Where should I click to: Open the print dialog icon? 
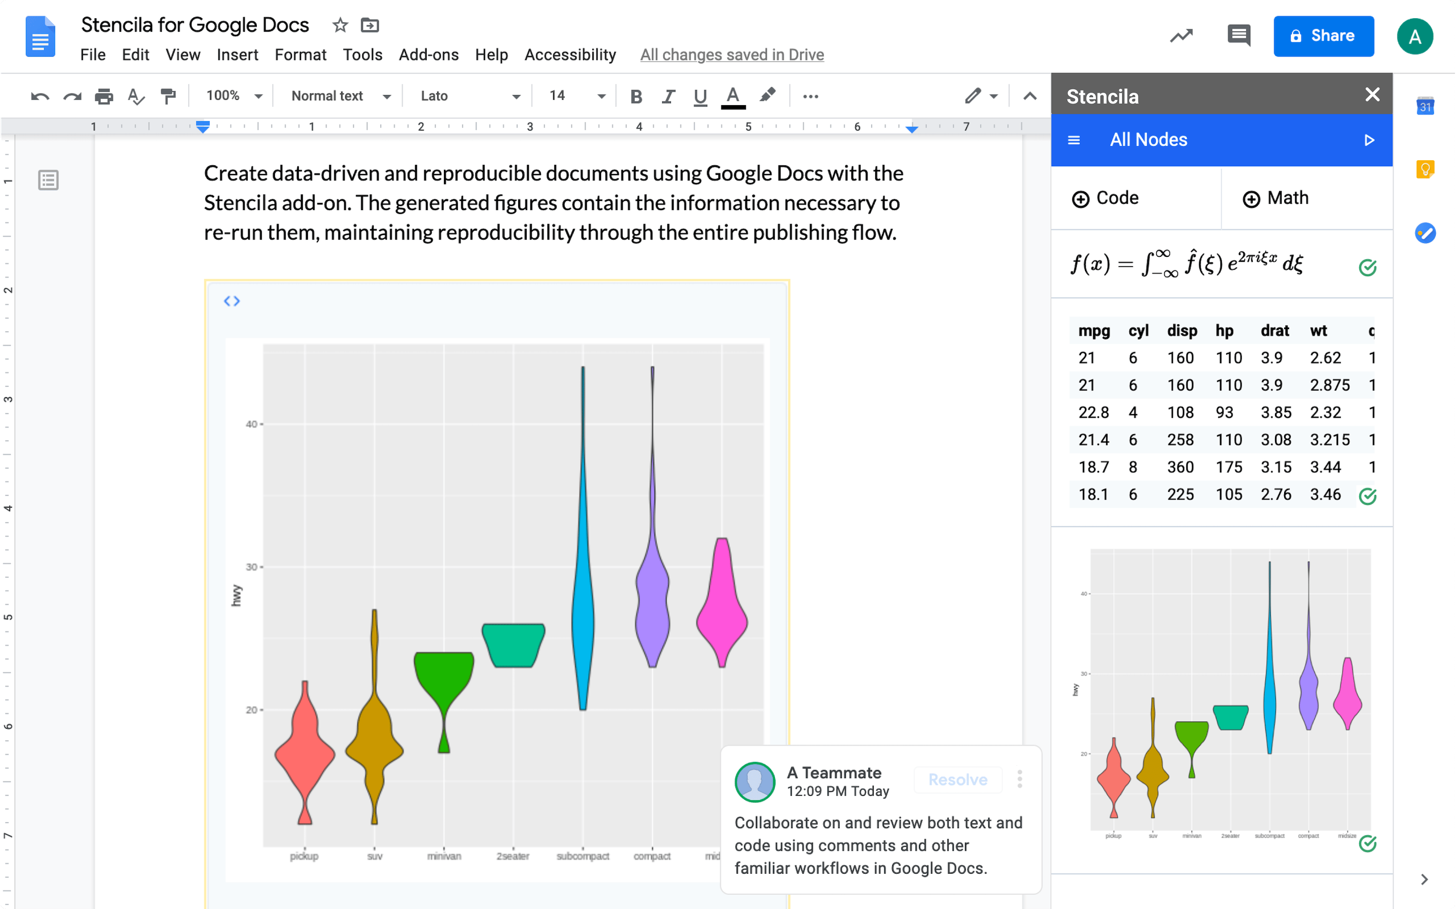tap(104, 96)
